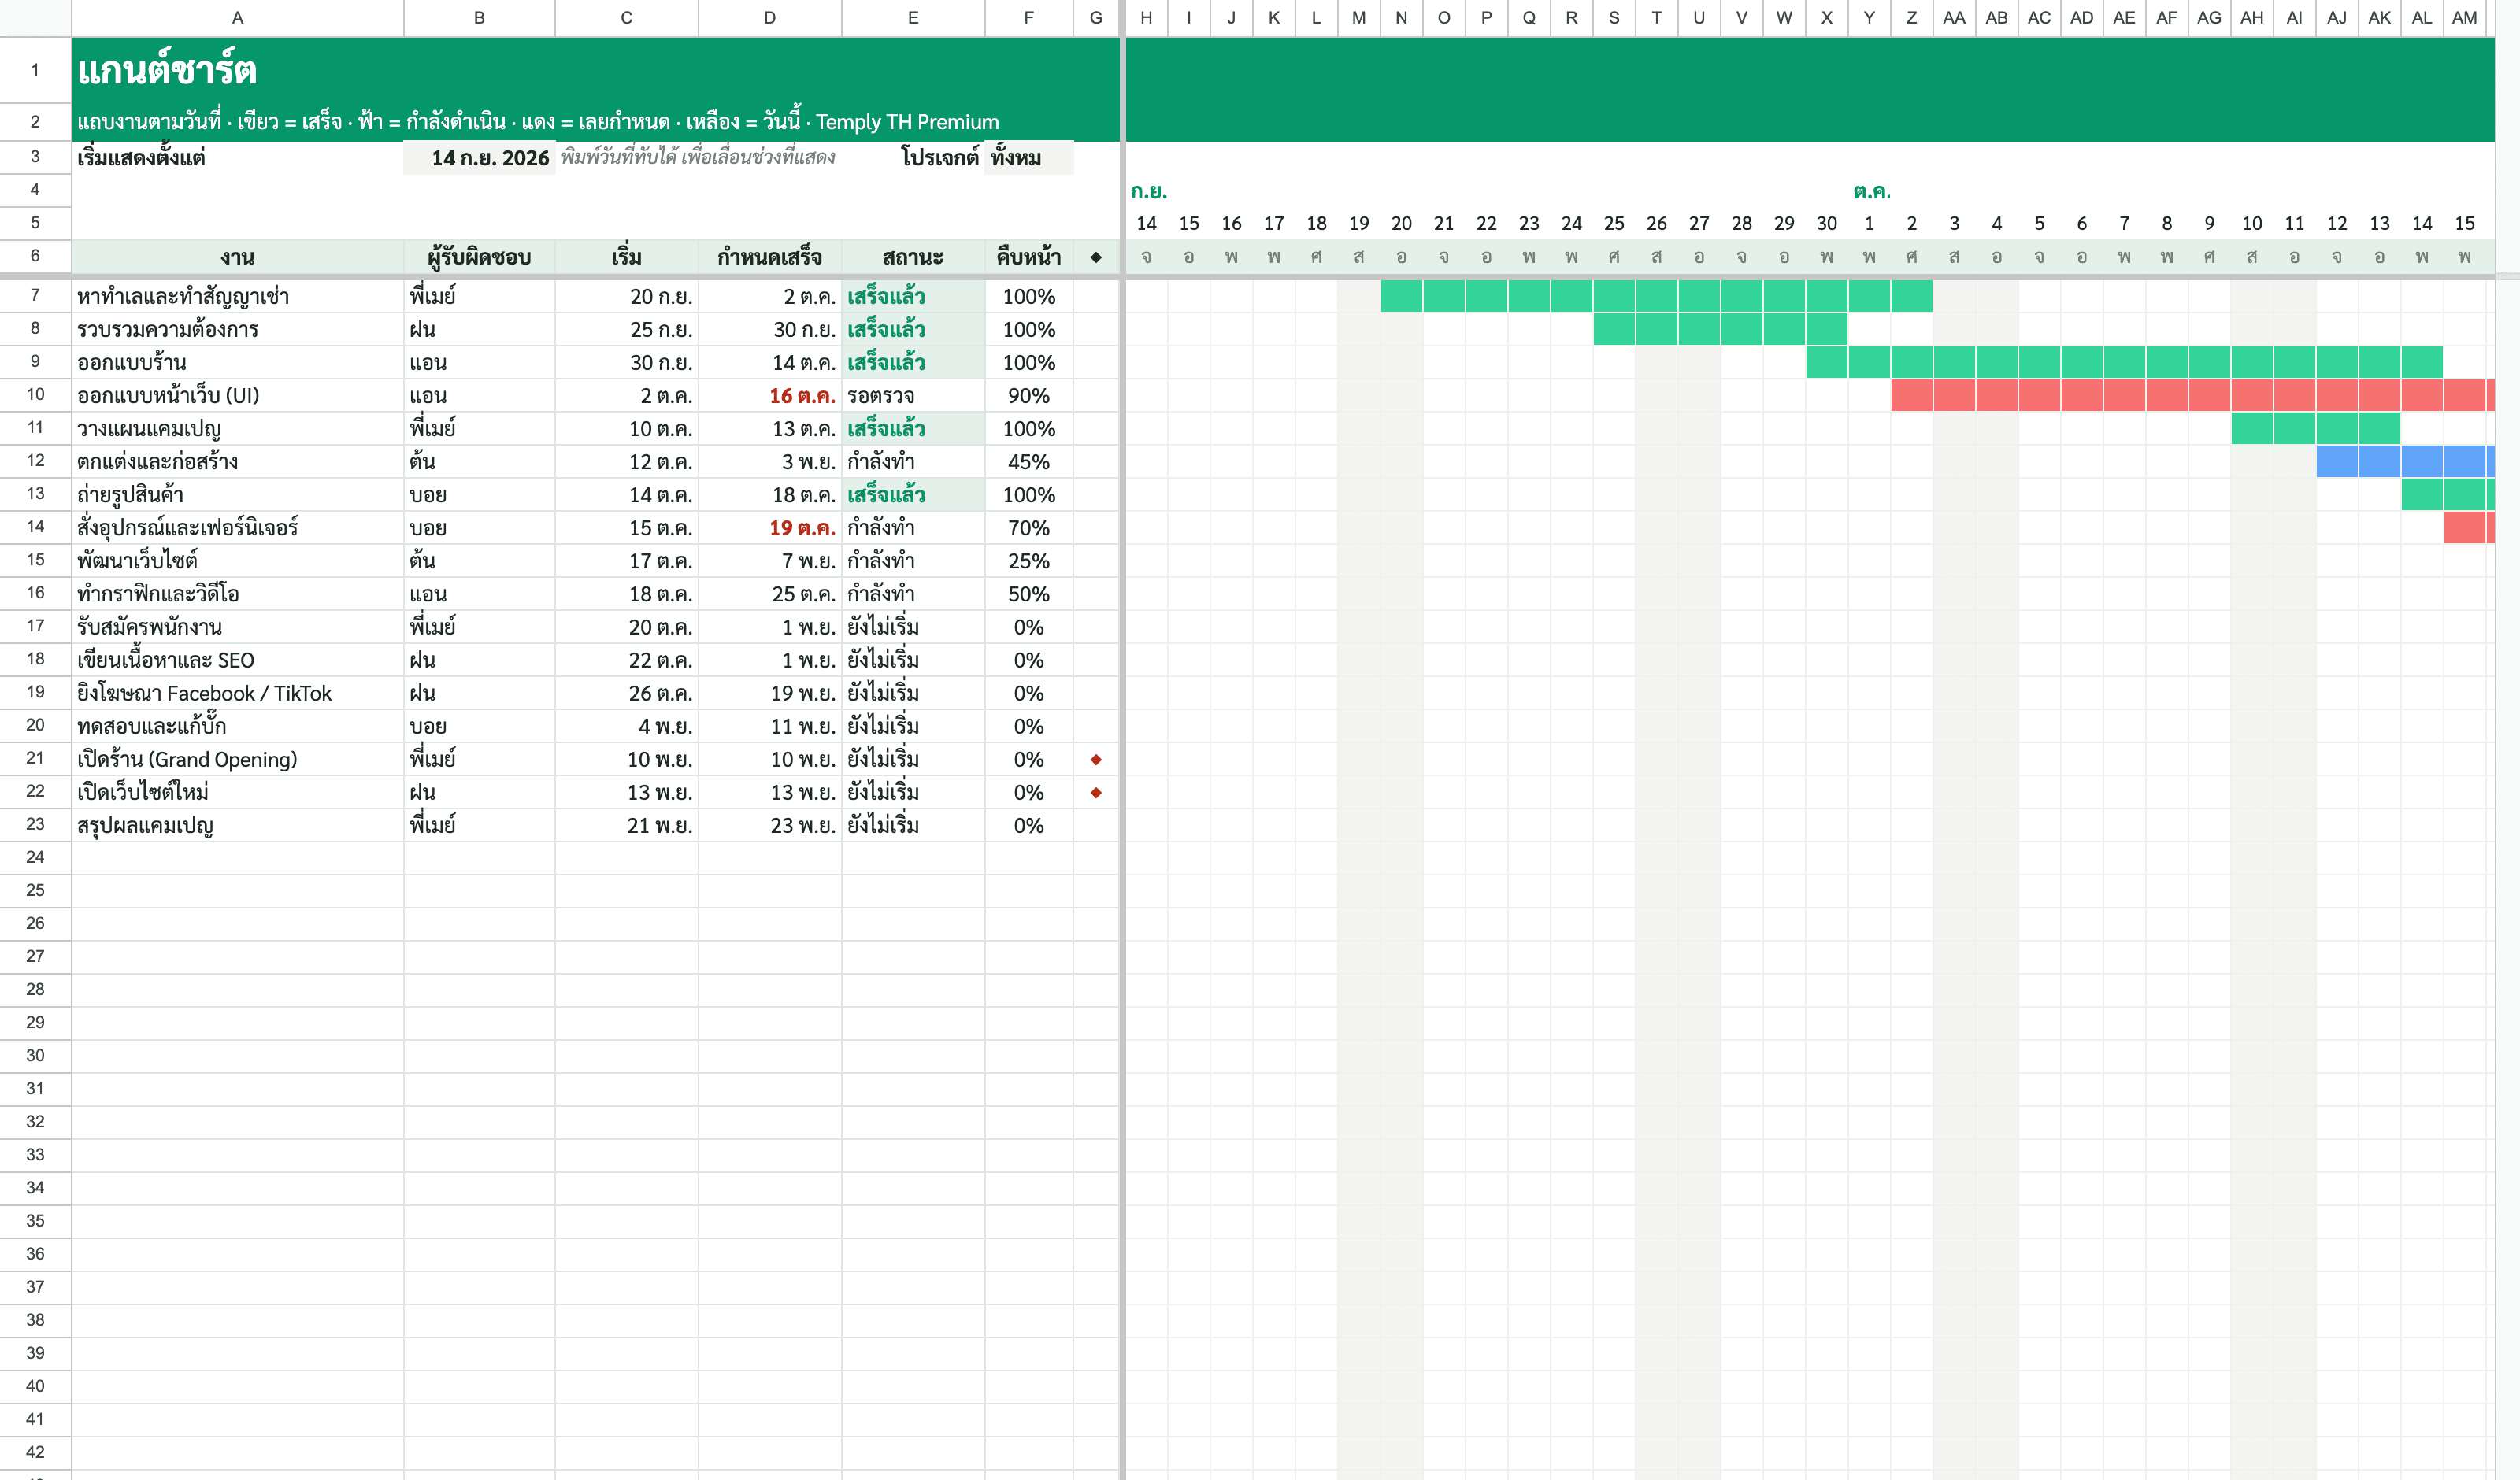Open the โปรเจกต์ filter cell ทั้งหมด
The height and width of the screenshot is (1480, 2520).
coord(1029,158)
